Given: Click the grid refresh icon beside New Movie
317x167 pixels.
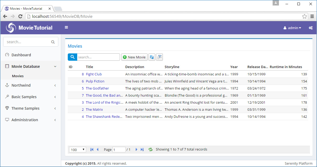Looking at the screenshot, I should [x=152, y=57].
